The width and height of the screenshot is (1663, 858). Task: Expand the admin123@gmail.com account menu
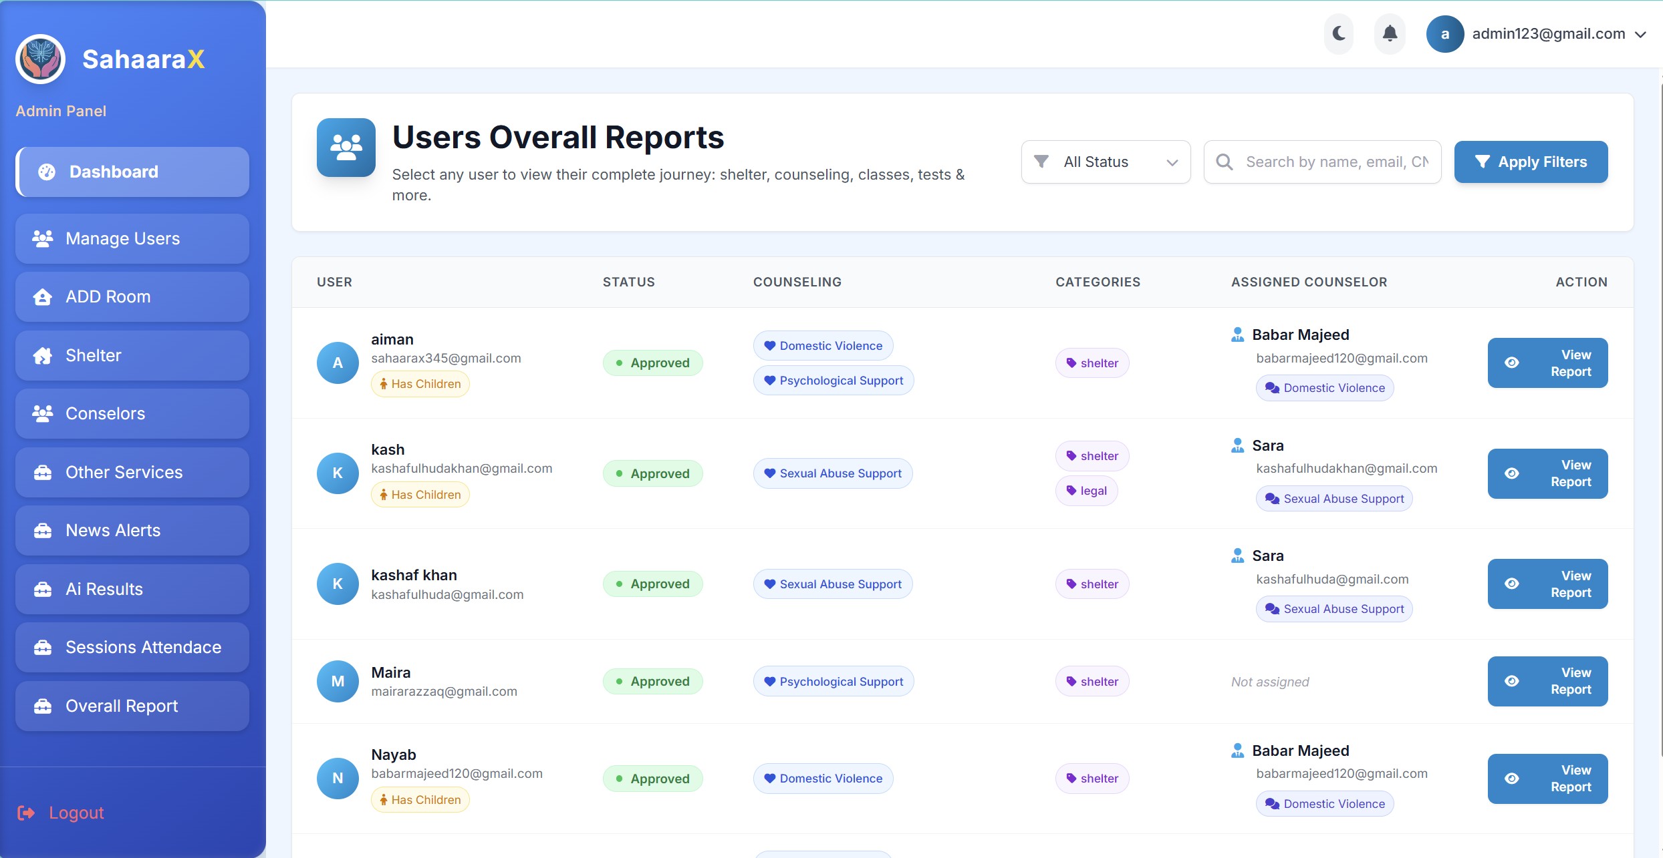[x=1640, y=35]
